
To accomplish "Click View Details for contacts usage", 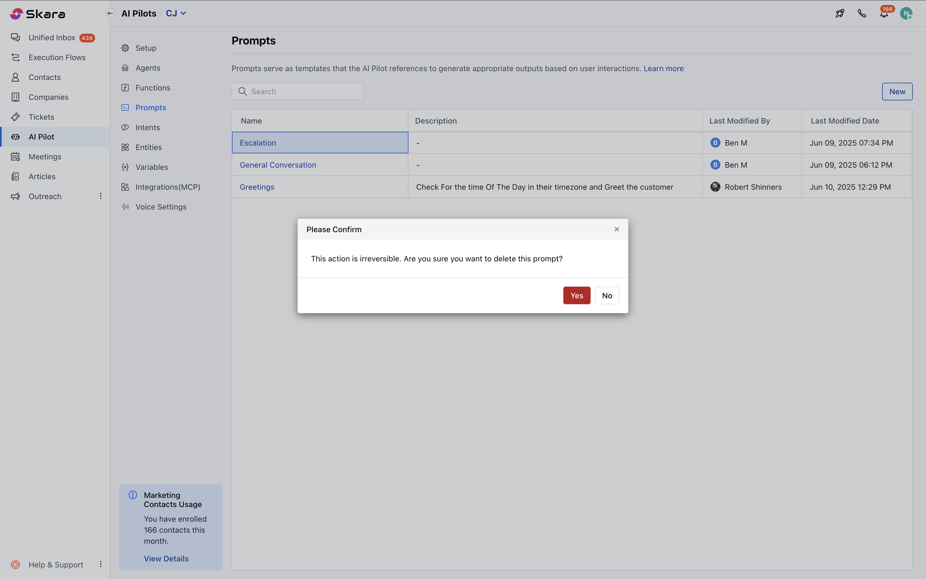I will tap(166, 558).
